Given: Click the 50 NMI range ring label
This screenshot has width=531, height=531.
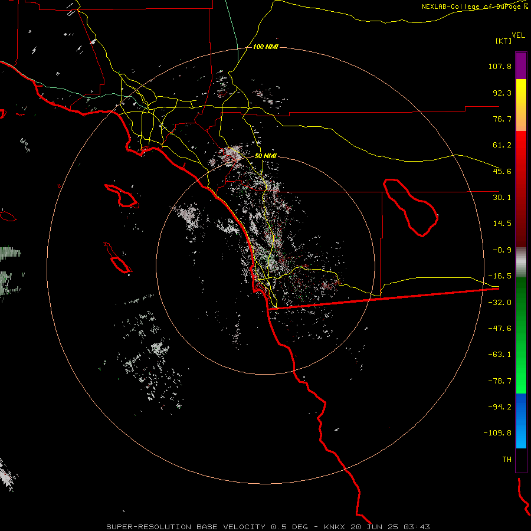Looking at the screenshot, I should click(265, 156).
